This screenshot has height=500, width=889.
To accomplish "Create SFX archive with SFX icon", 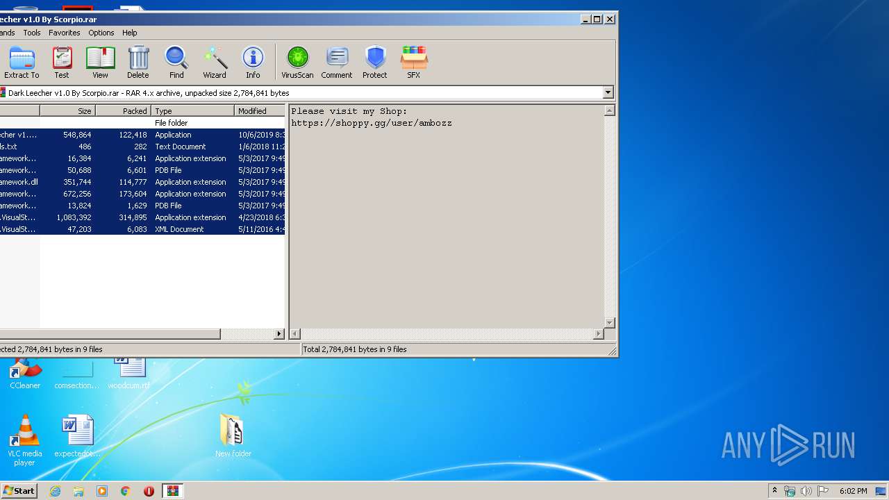I will (414, 62).
